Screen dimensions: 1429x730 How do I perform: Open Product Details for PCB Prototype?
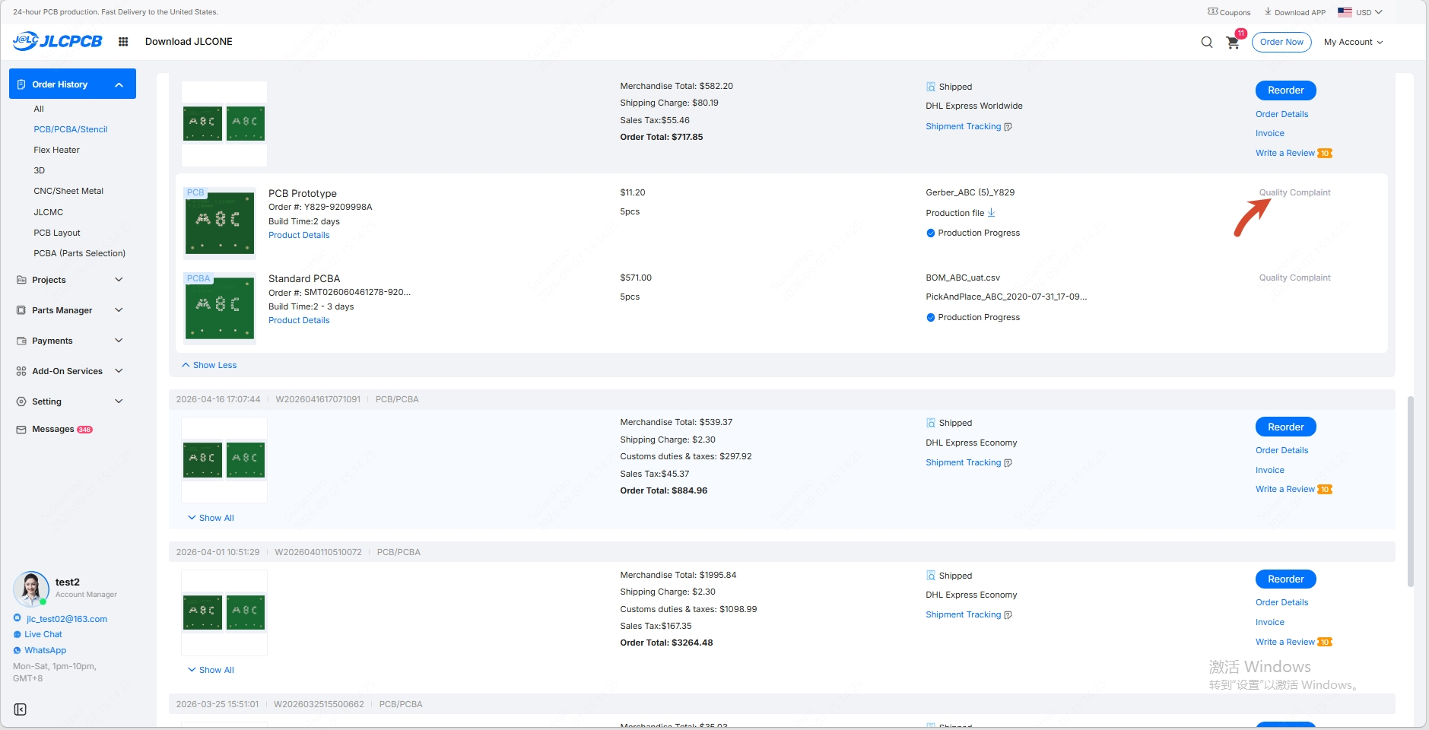pos(299,235)
